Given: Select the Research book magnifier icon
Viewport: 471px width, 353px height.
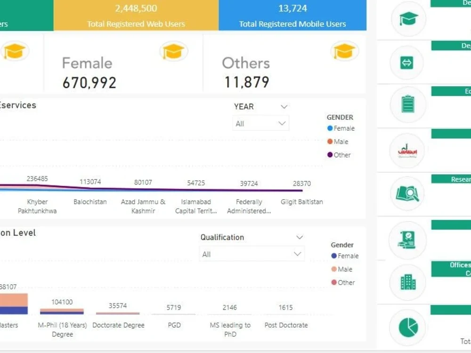Looking at the screenshot, I should pyautogui.click(x=407, y=193).
